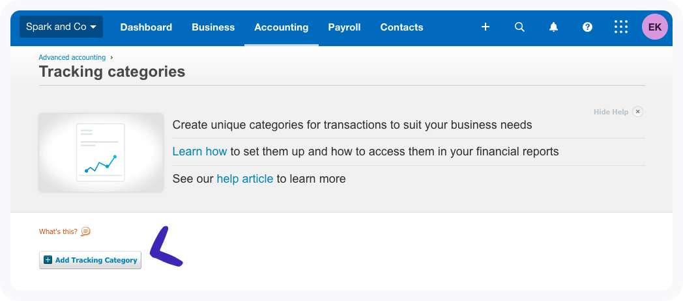Screen dimensions: 683x301
Task: Open the Payroll menu
Action: [344, 27]
